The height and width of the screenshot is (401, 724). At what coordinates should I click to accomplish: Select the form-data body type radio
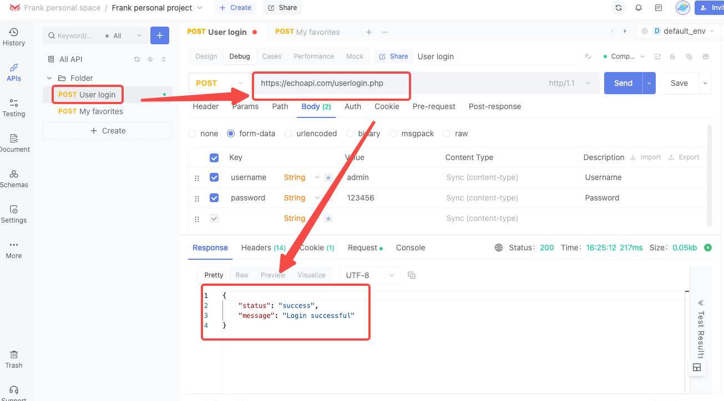[231, 133]
